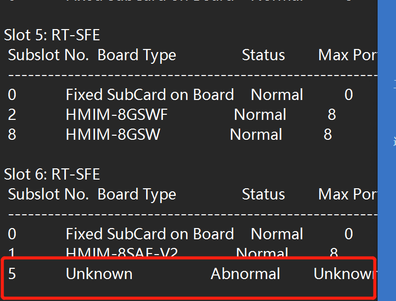Click the blue panel at the right edge

point(387,153)
